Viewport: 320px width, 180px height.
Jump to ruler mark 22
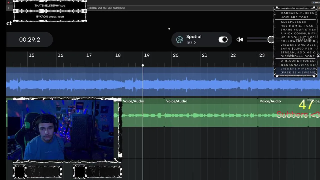[233, 55]
